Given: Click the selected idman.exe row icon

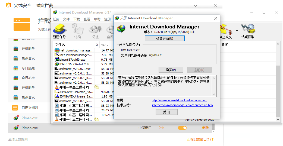Looking at the screenshot, I should (16, 128).
